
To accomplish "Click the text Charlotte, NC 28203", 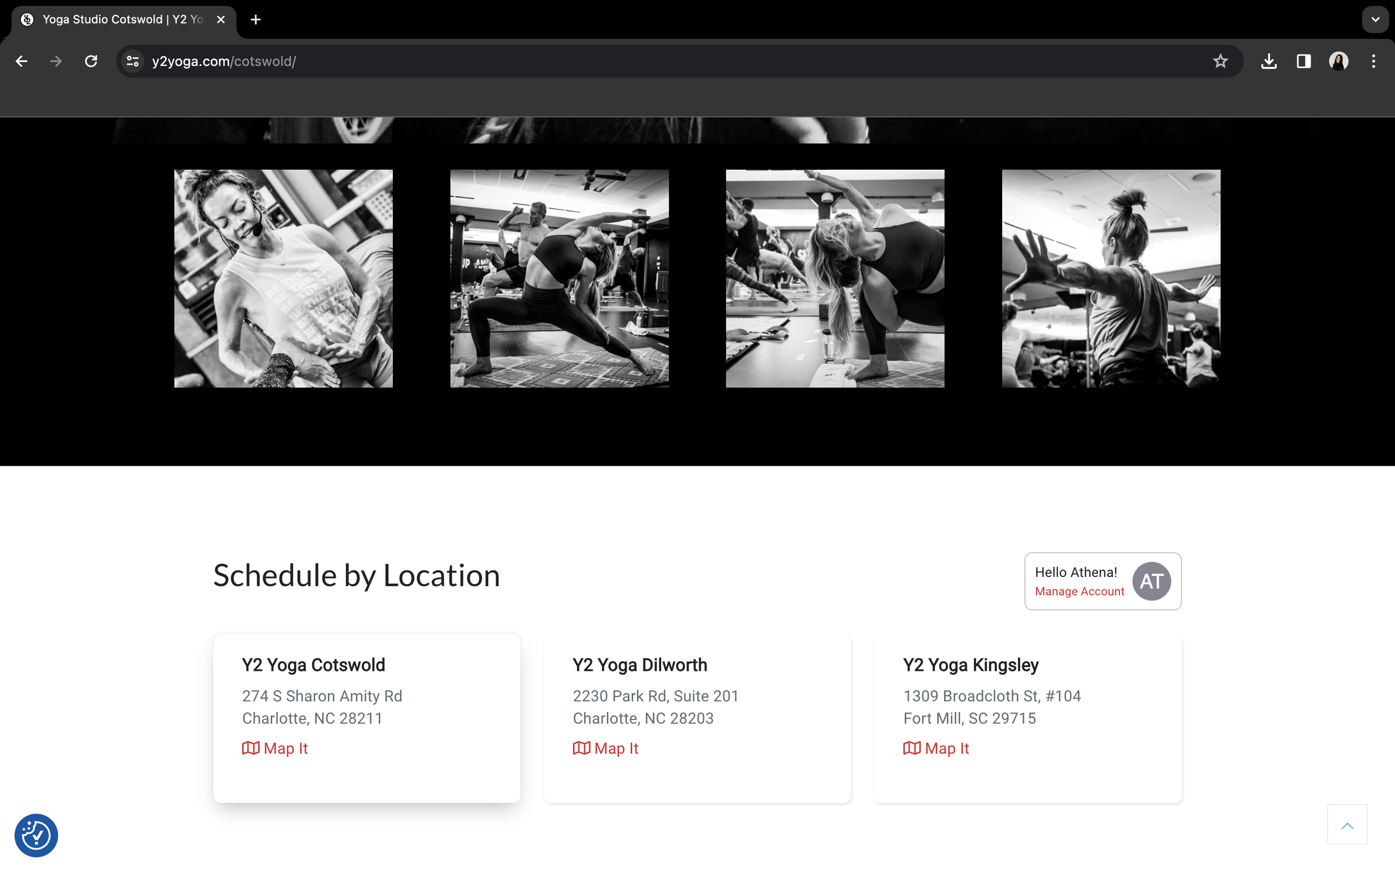I will (643, 718).
